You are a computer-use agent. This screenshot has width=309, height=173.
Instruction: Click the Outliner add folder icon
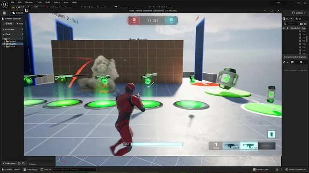pyautogui.click(x=301, y=24)
